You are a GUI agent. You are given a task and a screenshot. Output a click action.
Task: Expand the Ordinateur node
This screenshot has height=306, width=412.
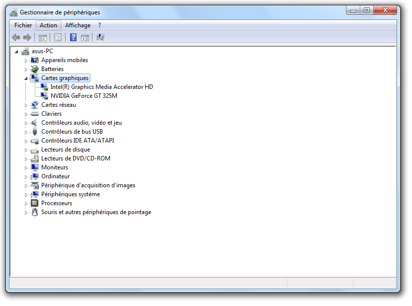pyautogui.click(x=26, y=177)
